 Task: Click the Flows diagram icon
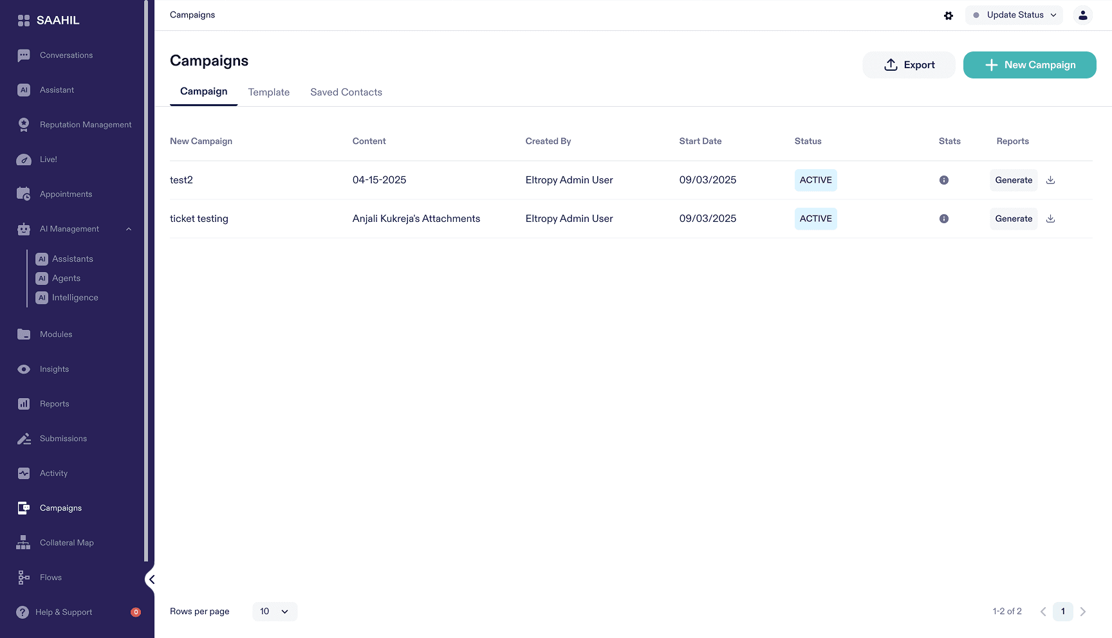tap(24, 578)
